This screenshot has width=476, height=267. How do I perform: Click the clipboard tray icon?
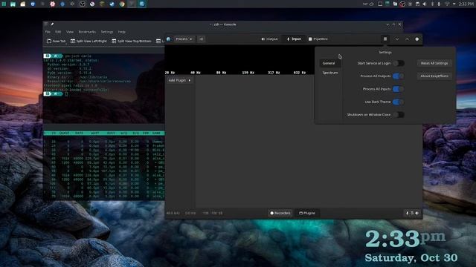coord(417,4)
